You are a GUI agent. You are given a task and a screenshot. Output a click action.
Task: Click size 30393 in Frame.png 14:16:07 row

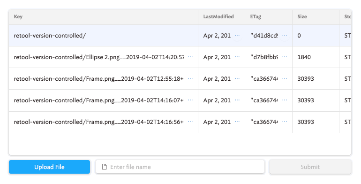point(306,100)
